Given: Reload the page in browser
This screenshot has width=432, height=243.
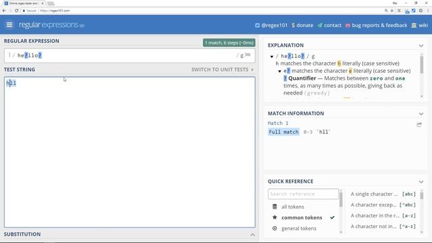Looking at the screenshot, I should (16, 11).
